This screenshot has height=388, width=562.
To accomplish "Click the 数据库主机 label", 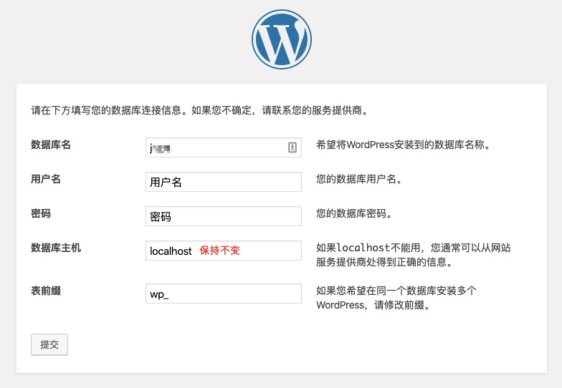I will pyautogui.click(x=56, y=248).
